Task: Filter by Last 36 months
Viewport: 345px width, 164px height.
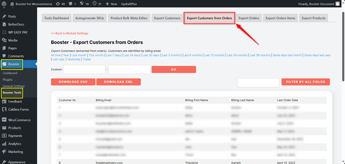Action: (x=260, y=55)
